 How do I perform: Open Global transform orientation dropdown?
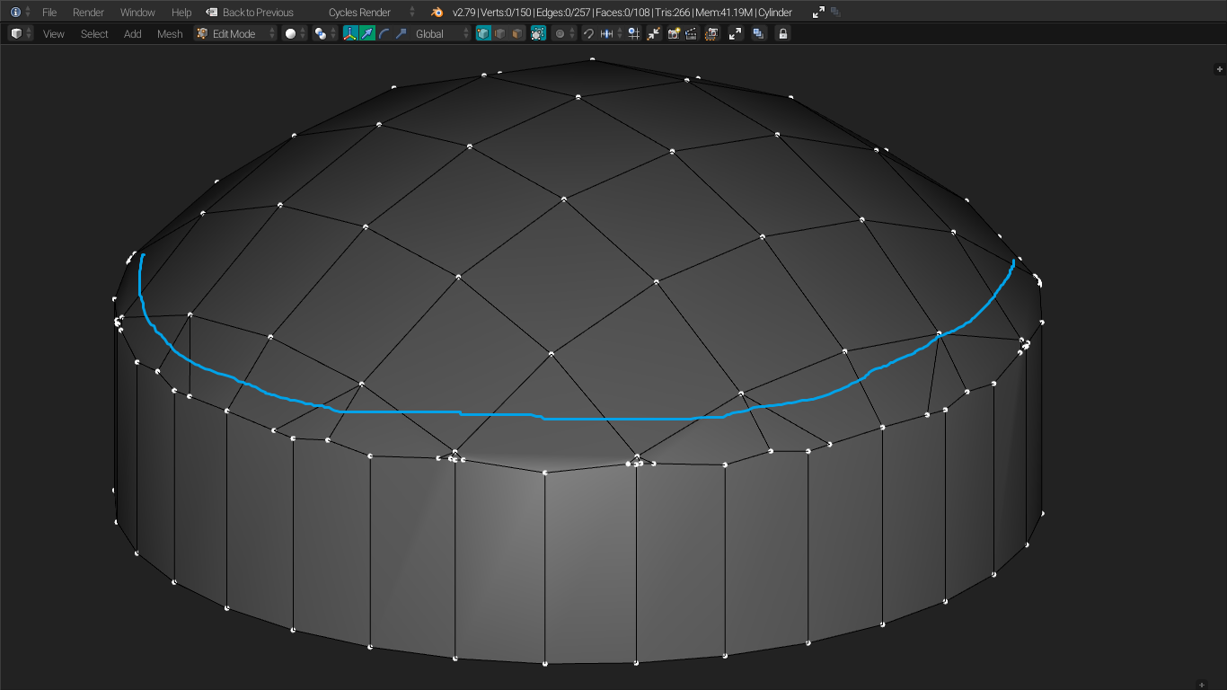click(x=441, y=33)
